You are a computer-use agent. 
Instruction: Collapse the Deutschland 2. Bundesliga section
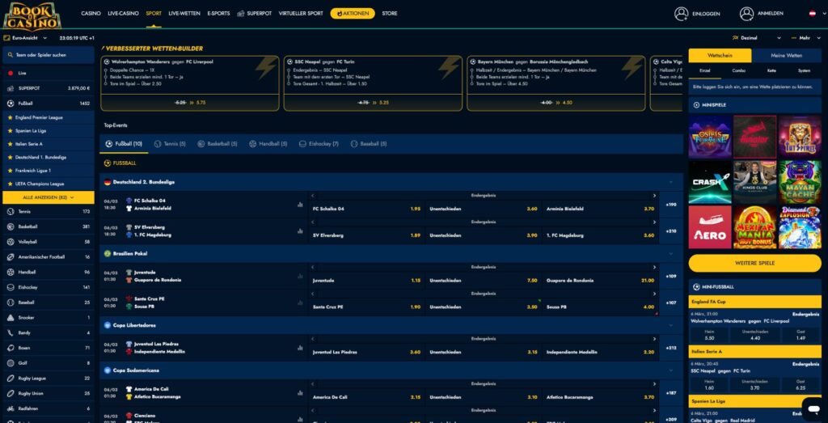[x=671, y=182]
